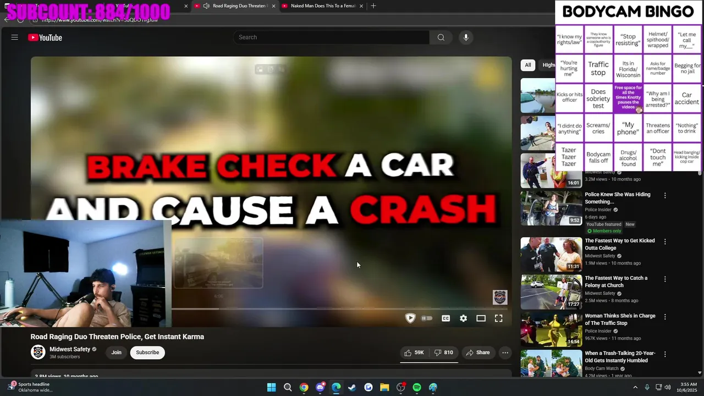Open the 11:31 video thumbnail
Viewport: 704px width, 396px height.
(x=551, y=254)
